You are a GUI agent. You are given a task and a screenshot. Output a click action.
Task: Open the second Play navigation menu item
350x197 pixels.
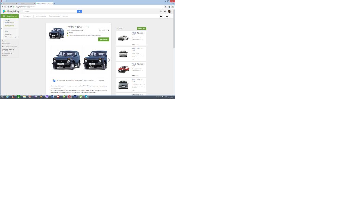coord(41,16)
